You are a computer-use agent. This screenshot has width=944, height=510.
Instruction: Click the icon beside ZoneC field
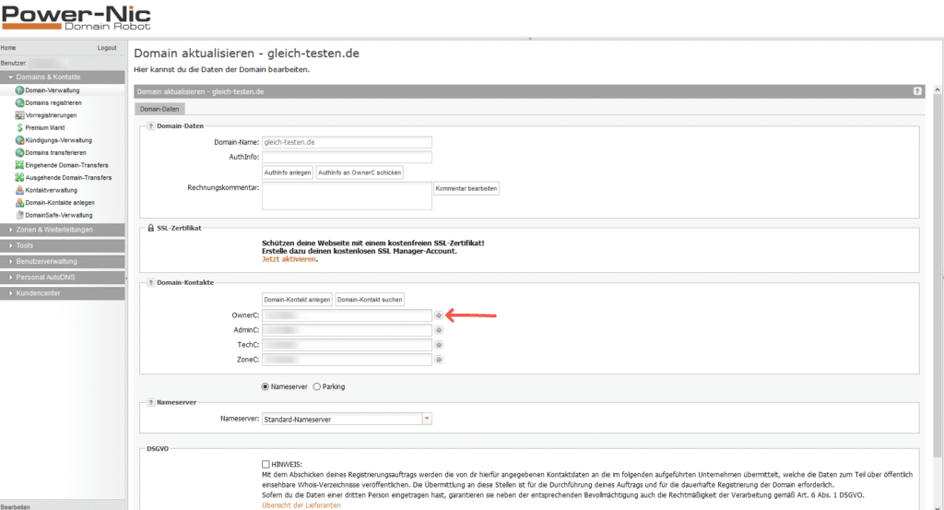click(x=439, y=360)
